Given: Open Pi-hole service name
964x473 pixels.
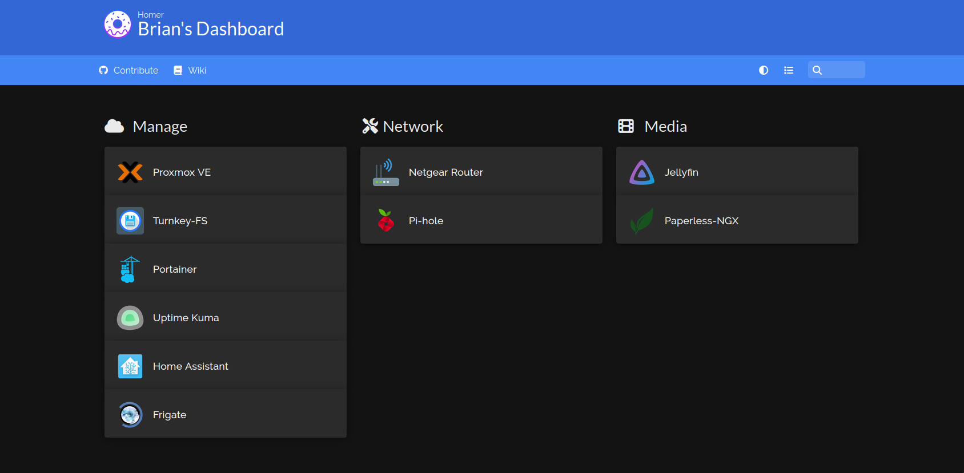Looking at the screenshot, I should point(426,221).
